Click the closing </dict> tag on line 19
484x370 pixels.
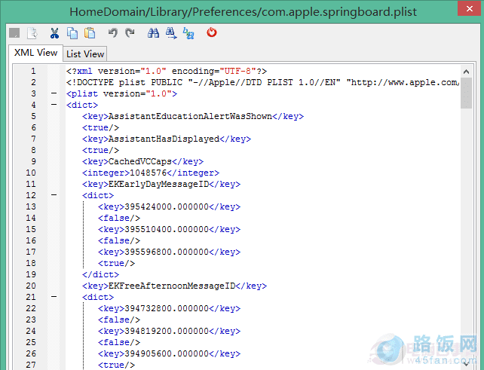click(x=100, y=274)
